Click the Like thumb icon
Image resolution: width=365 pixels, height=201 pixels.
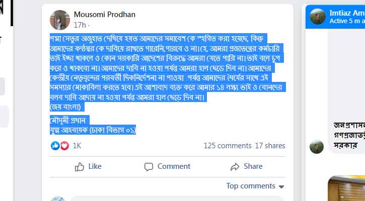pos(80,167)
